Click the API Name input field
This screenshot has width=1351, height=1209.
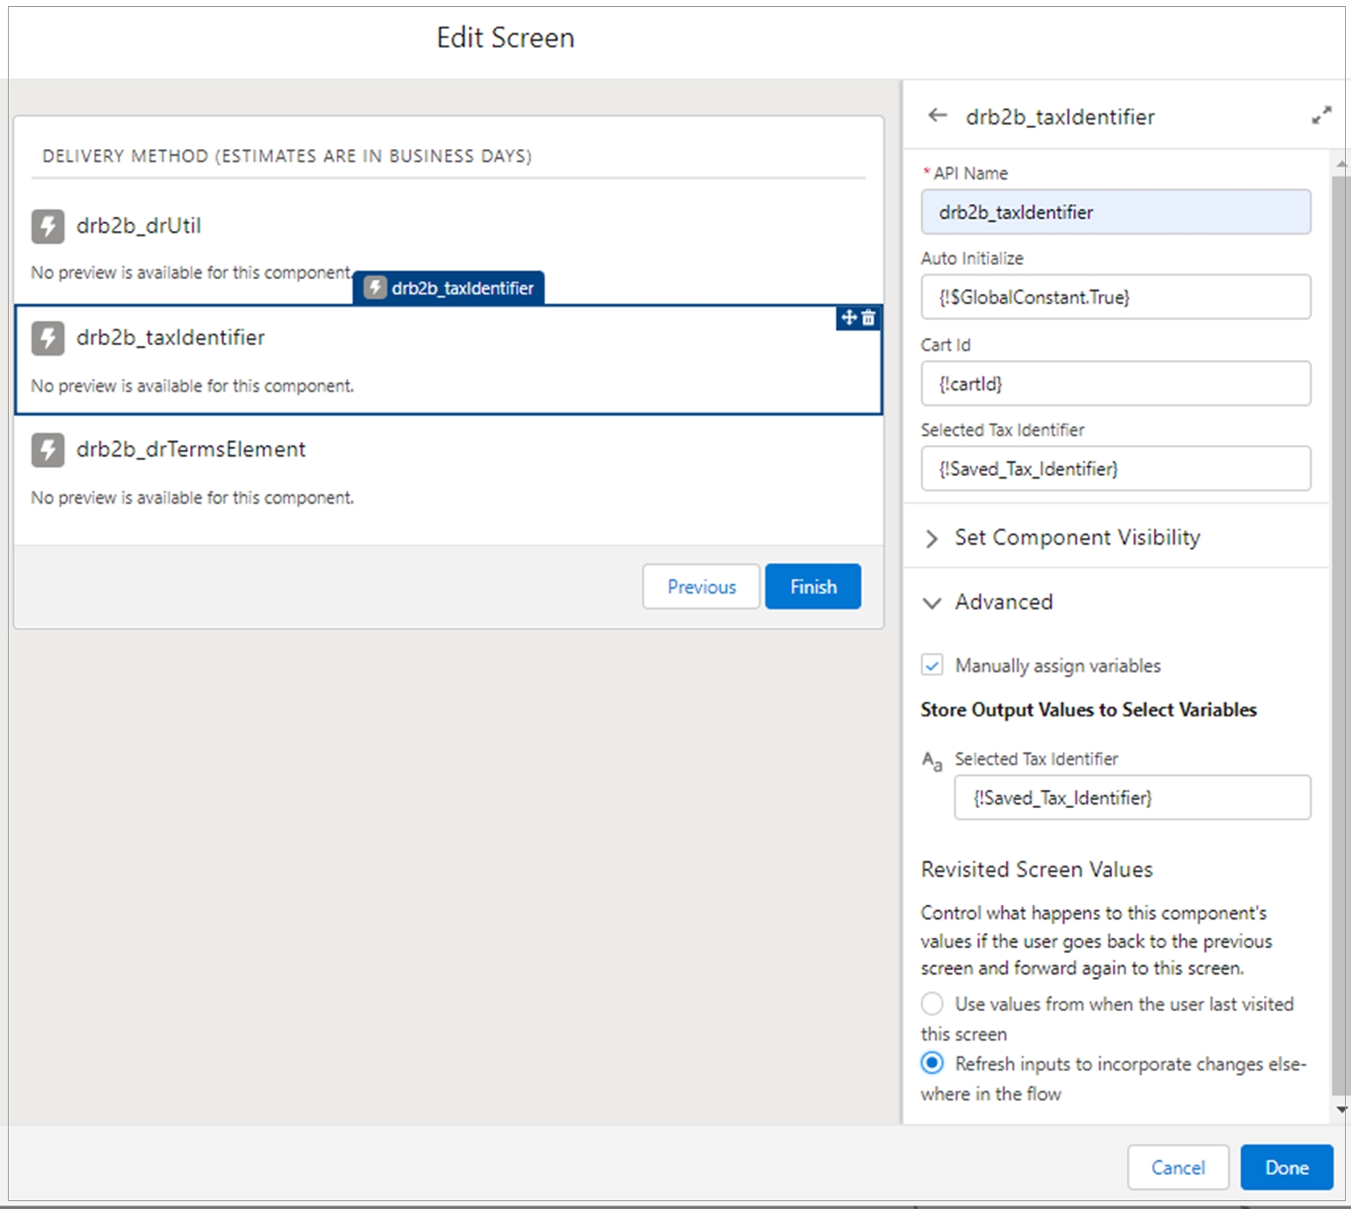[1115, 212]
